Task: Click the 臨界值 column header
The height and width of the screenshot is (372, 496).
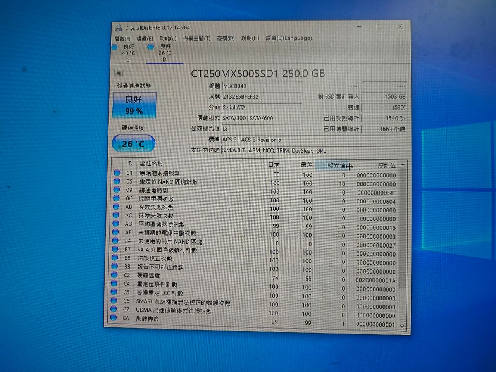Action: [x=336, y=165]
